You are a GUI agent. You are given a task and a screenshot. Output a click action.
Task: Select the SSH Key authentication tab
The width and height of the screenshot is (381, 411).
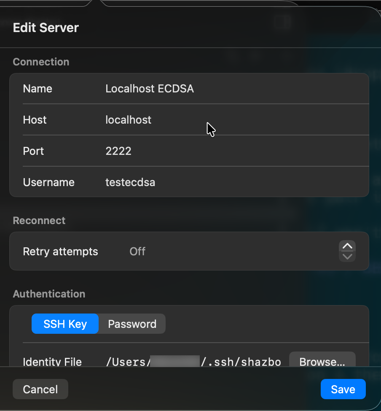point(65,324)
